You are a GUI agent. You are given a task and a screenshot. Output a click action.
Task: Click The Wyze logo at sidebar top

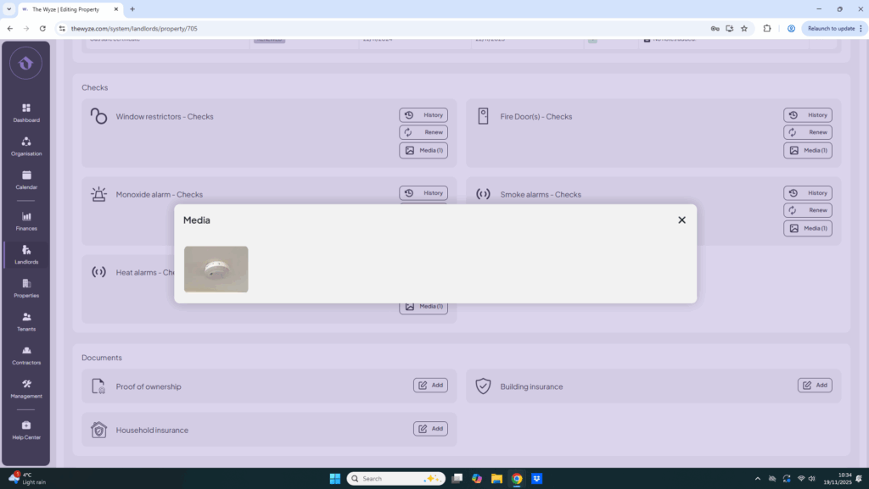tap(26, 64)
